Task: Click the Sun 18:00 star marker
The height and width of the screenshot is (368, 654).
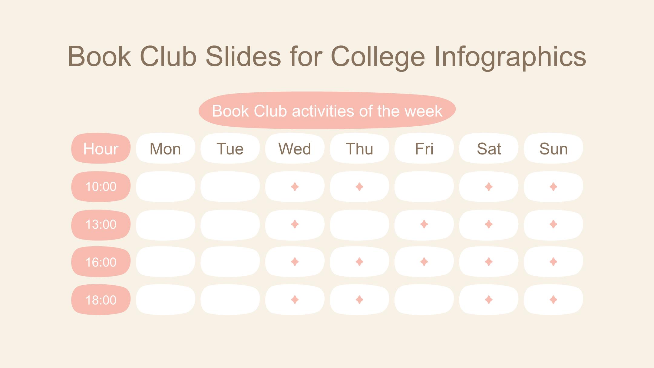Action: [x=553, y=300]
